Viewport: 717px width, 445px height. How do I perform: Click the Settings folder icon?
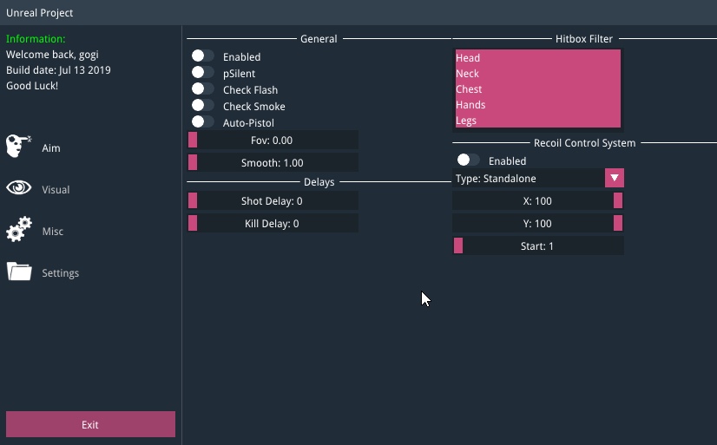pos(19,272)
